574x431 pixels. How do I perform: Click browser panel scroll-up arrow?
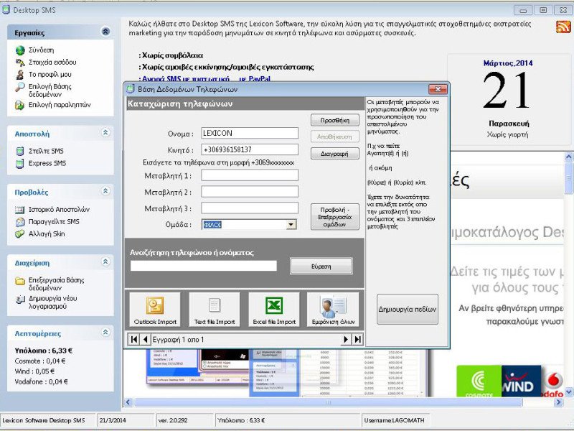coord(568,157)
